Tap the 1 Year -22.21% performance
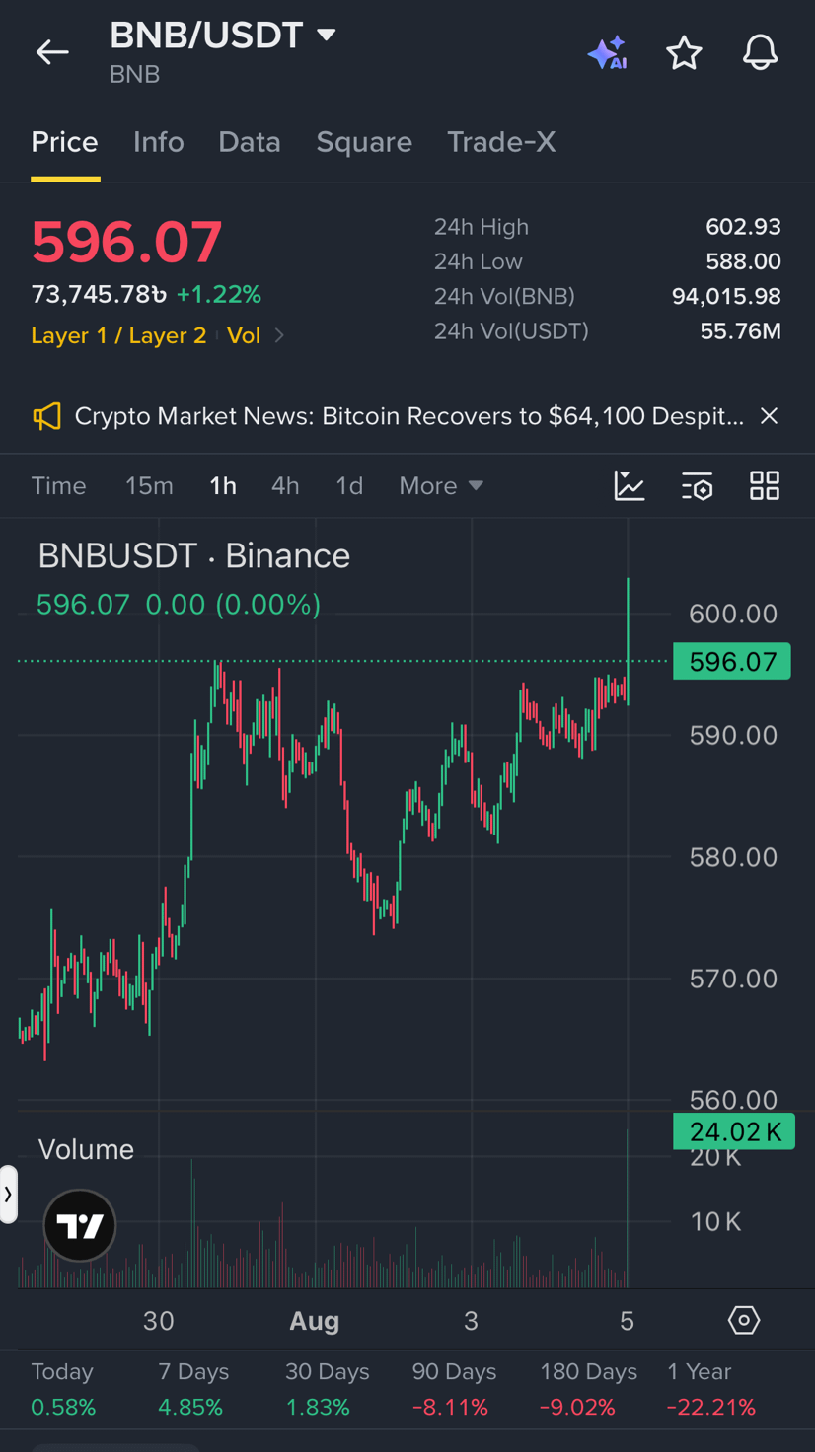This screenshot has height=1452, width=815. point(710,1389)
